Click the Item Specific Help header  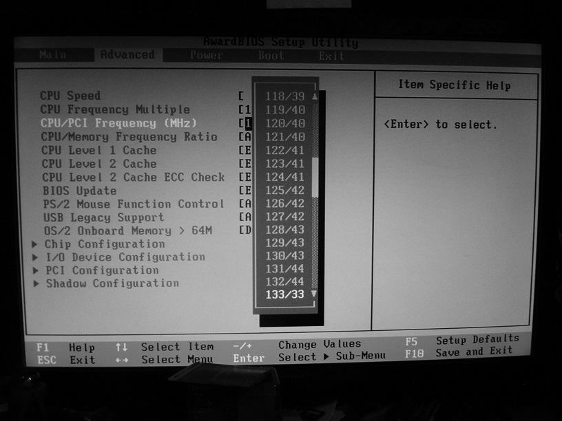coord(455,85)
